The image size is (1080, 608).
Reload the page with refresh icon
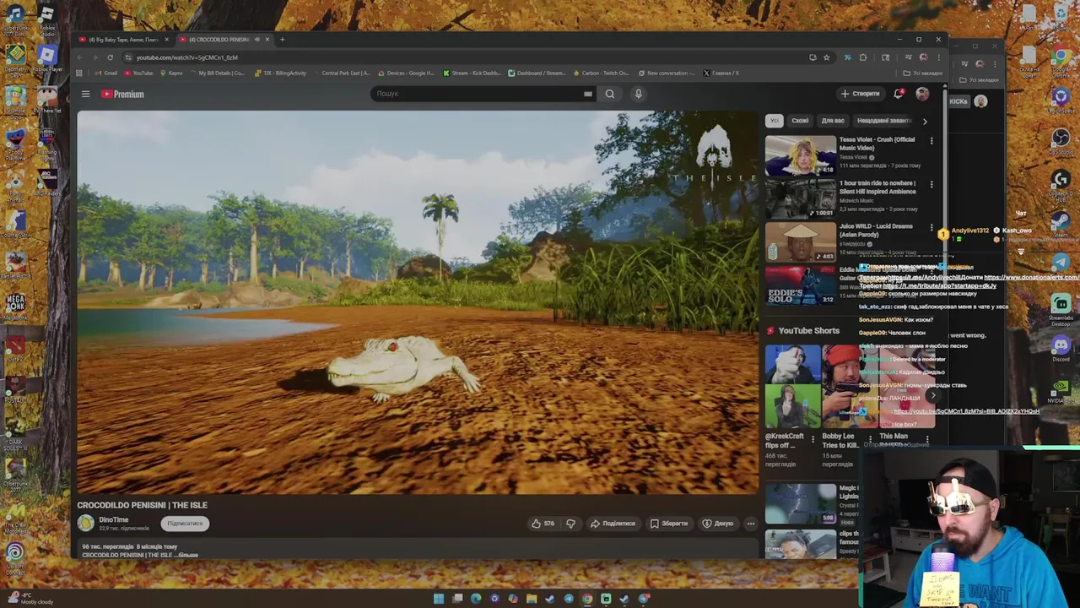110,57
